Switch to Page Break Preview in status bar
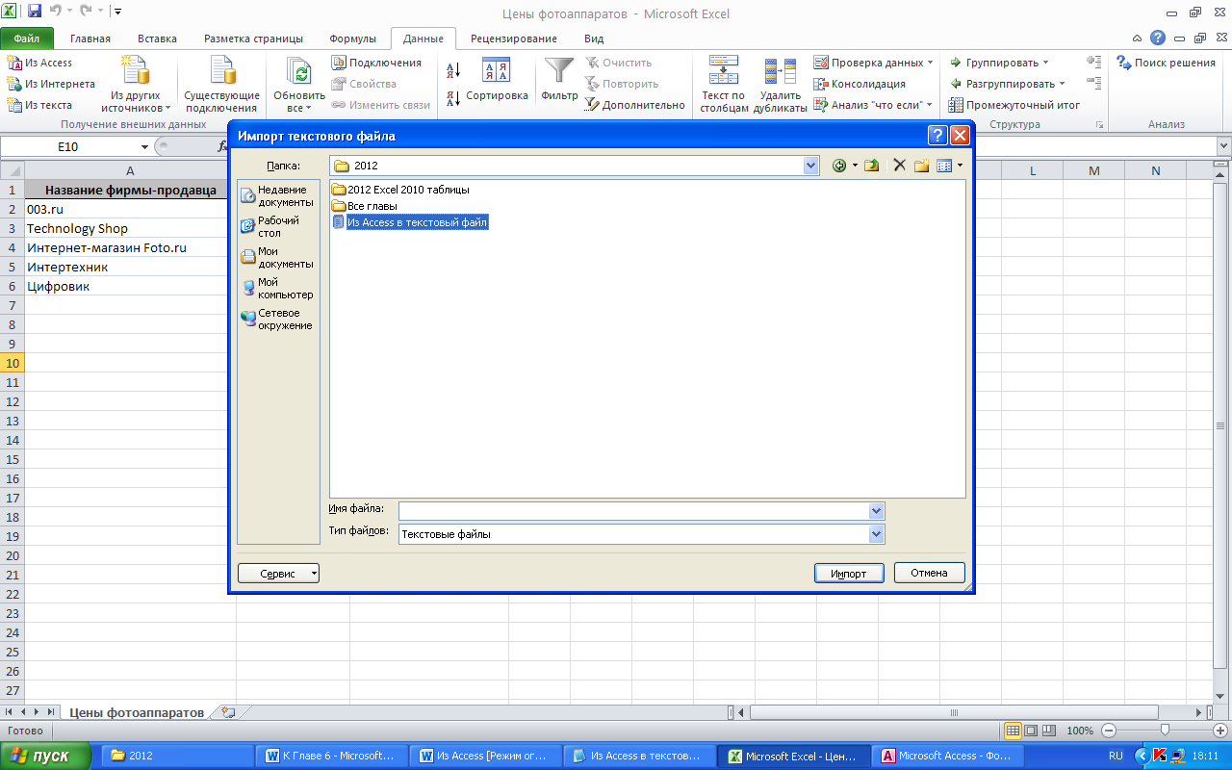 pyautogui.click(x=1049, y=731)
